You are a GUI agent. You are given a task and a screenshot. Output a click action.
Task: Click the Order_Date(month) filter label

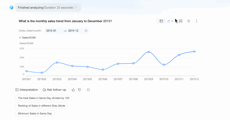[30, 31]
